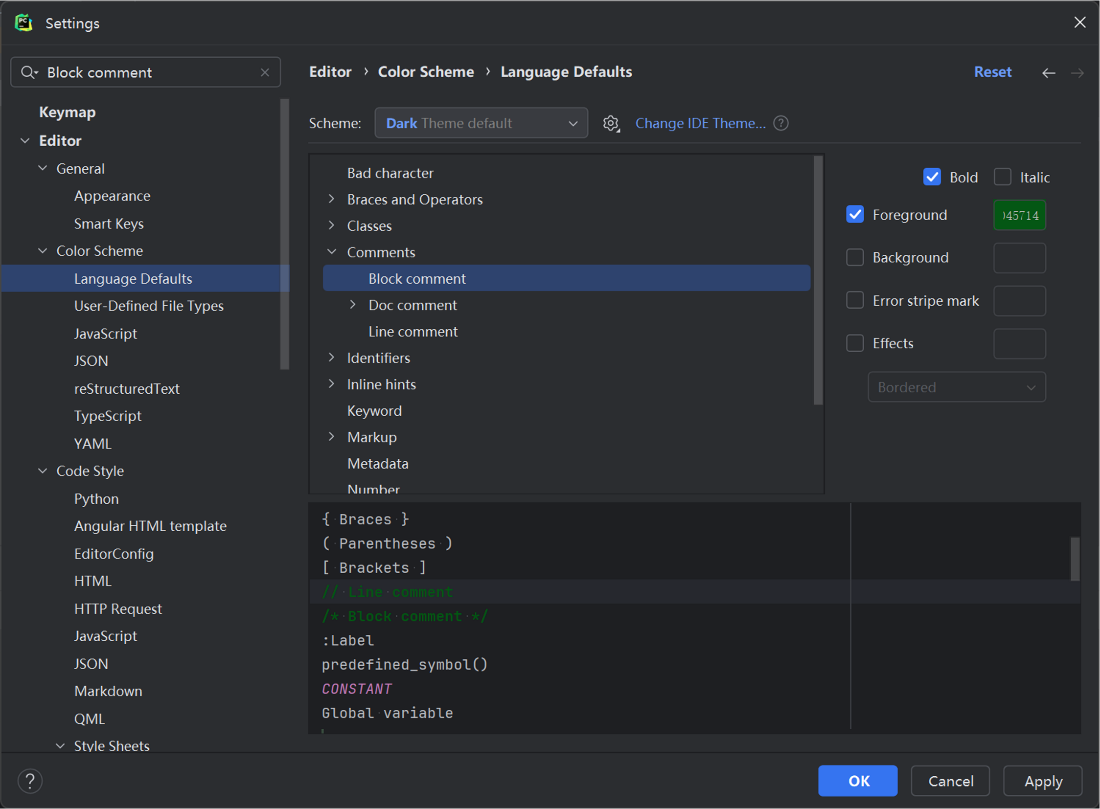Image resolution: width=1100 pixels, height=809 pixels.
Task: Click the scheme settings gear icon
Action: click(x=611, y=123)
